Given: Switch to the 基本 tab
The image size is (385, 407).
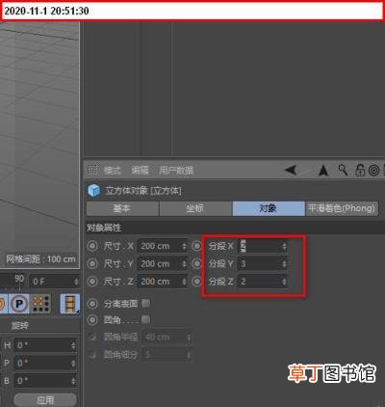Looking at the screenshot, I should [x=122, y=208].
